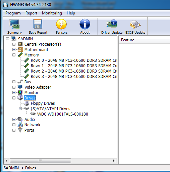Expand the Central Processor(s) node
This screenshot has height=172, width=170.
[x=14, y=44]
